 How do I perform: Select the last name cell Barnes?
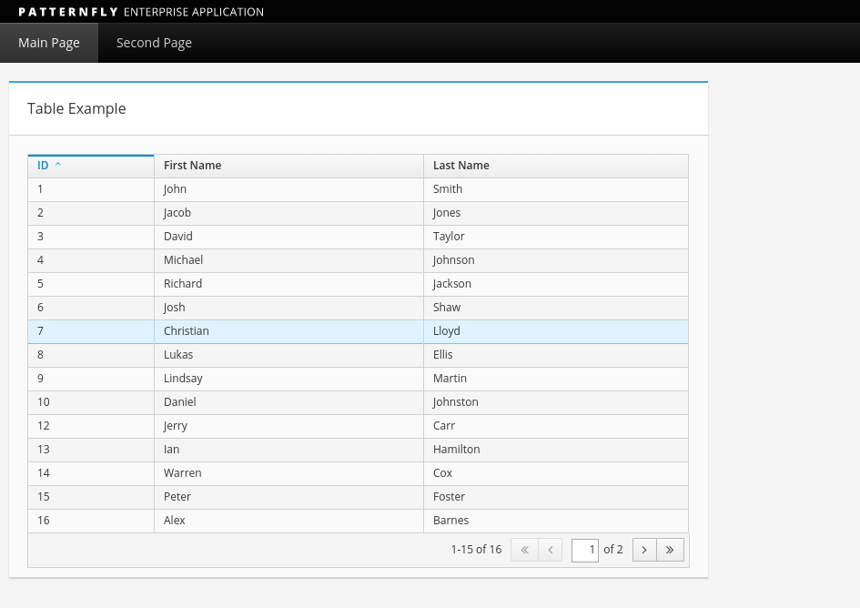[x=556, y=521]
